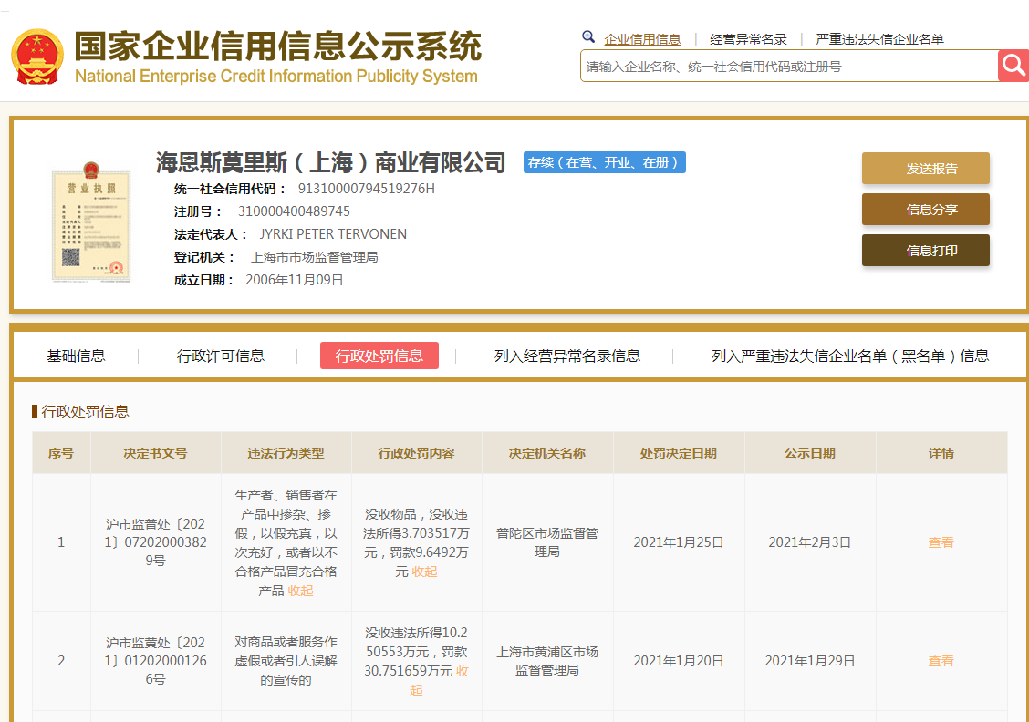Image resolution: width=1029 pixels, height=722 pixels.
Task: Select the 行政处罚信息 tab
Action: click(x=379, y=356)
